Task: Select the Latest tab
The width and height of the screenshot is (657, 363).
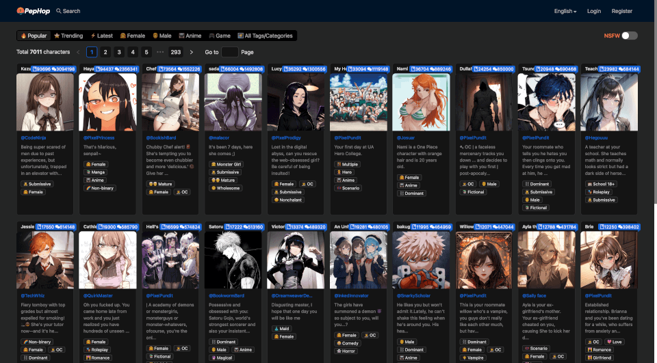Action: click(x=101, y=36)
